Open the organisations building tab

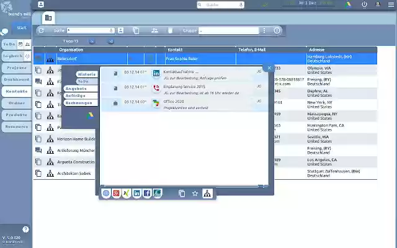(x=48, y=18)
